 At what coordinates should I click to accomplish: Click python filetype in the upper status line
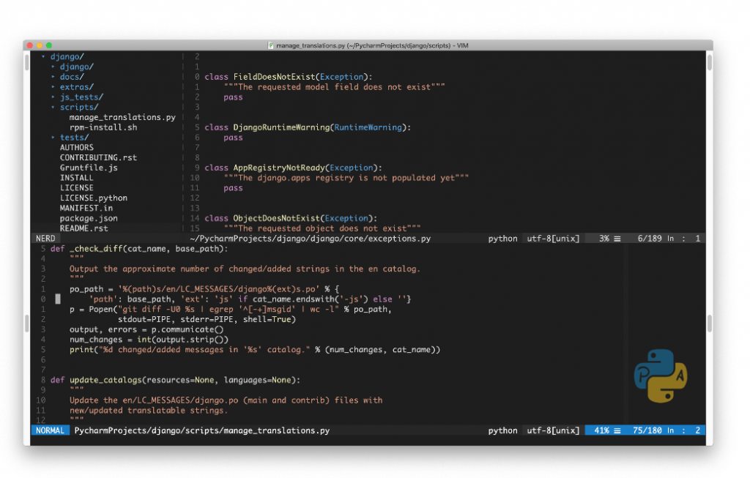502,239
